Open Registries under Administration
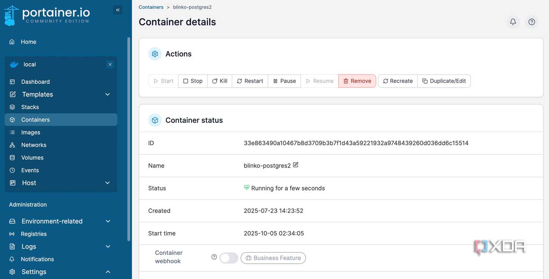Image resolution: width=549 pixels, height=279 pixels. pyautogui.click(x=61, y=234)
